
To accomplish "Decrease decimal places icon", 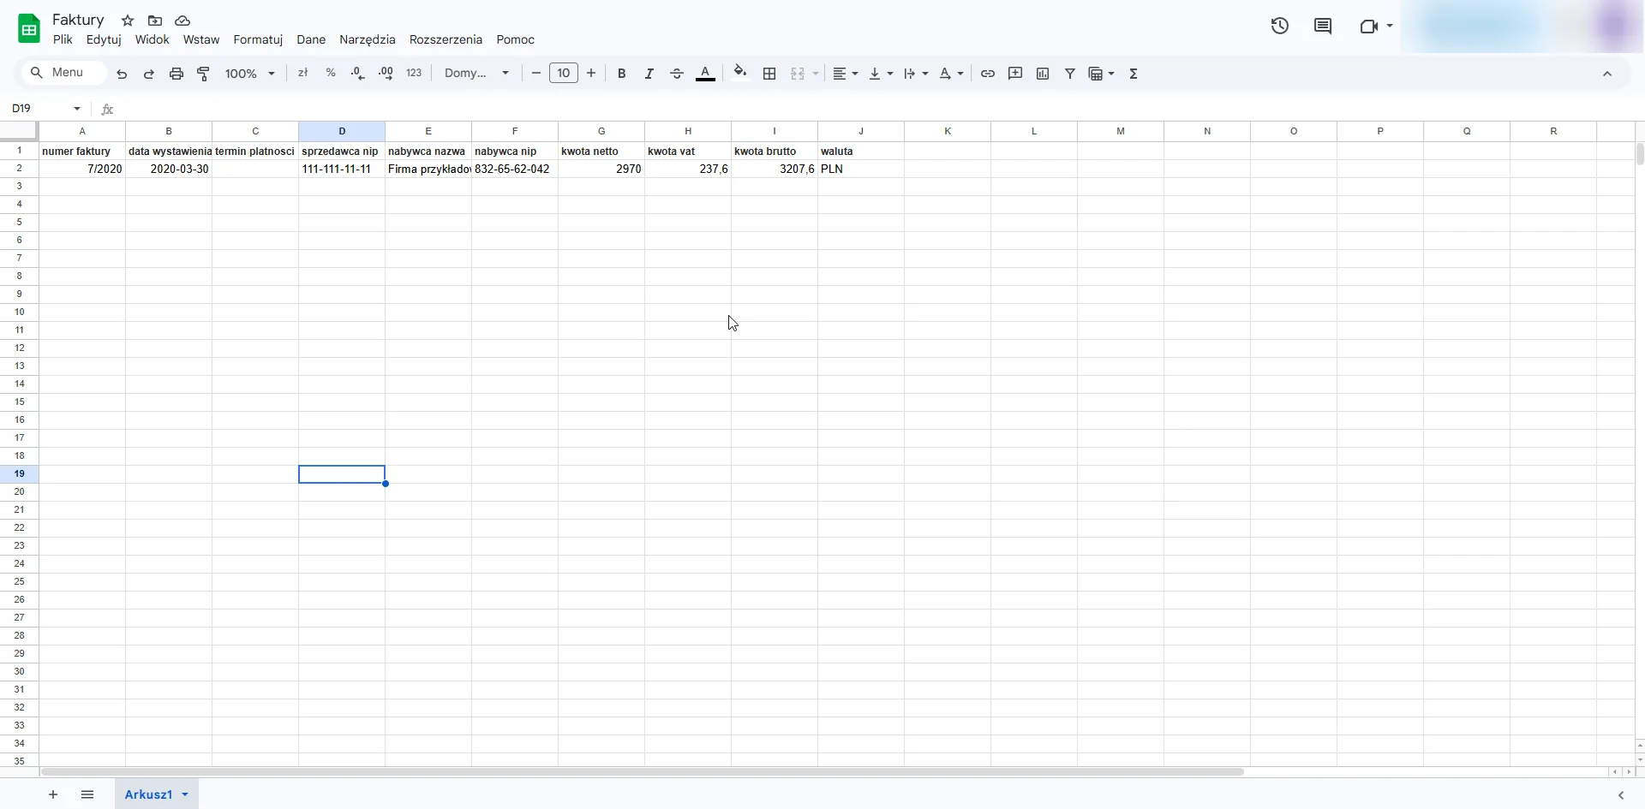I will [x=358, y=74].
